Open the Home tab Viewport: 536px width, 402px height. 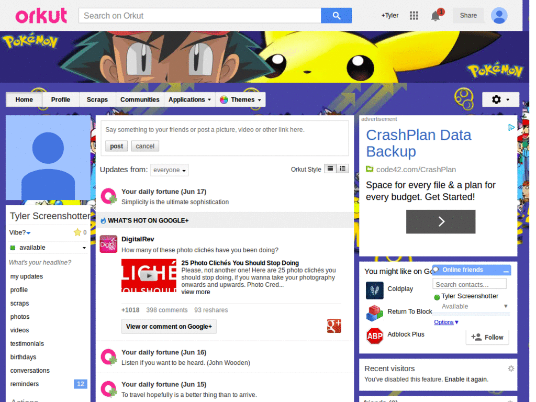click(24, 99)
